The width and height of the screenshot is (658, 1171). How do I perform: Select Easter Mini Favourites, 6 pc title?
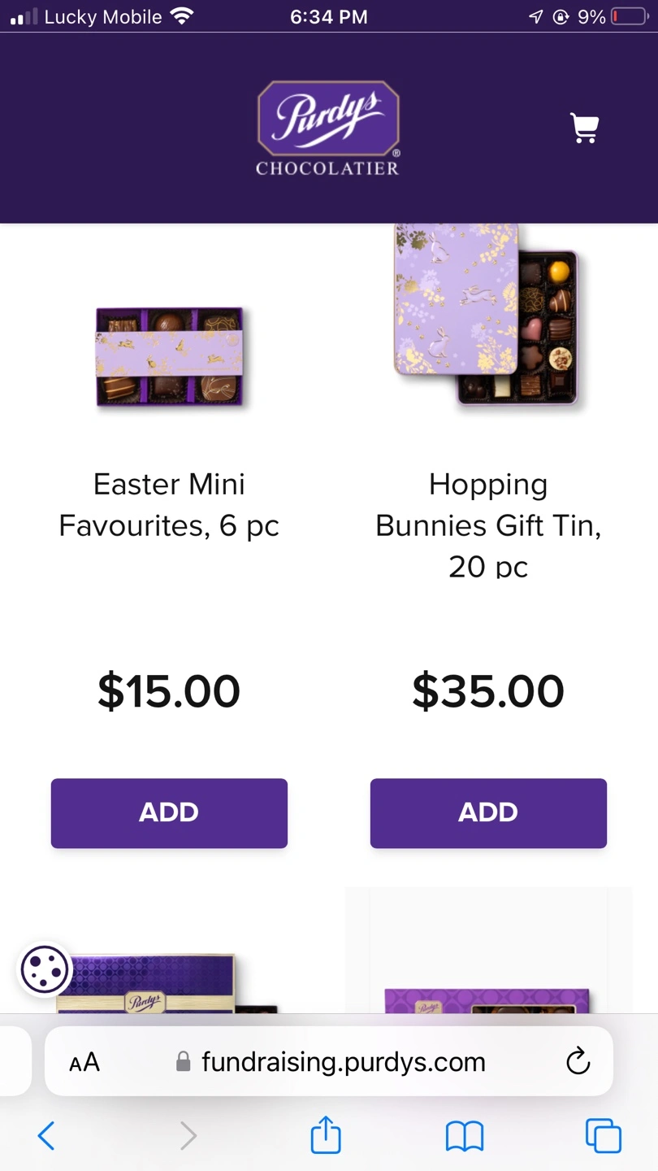(x=169, y=505)
